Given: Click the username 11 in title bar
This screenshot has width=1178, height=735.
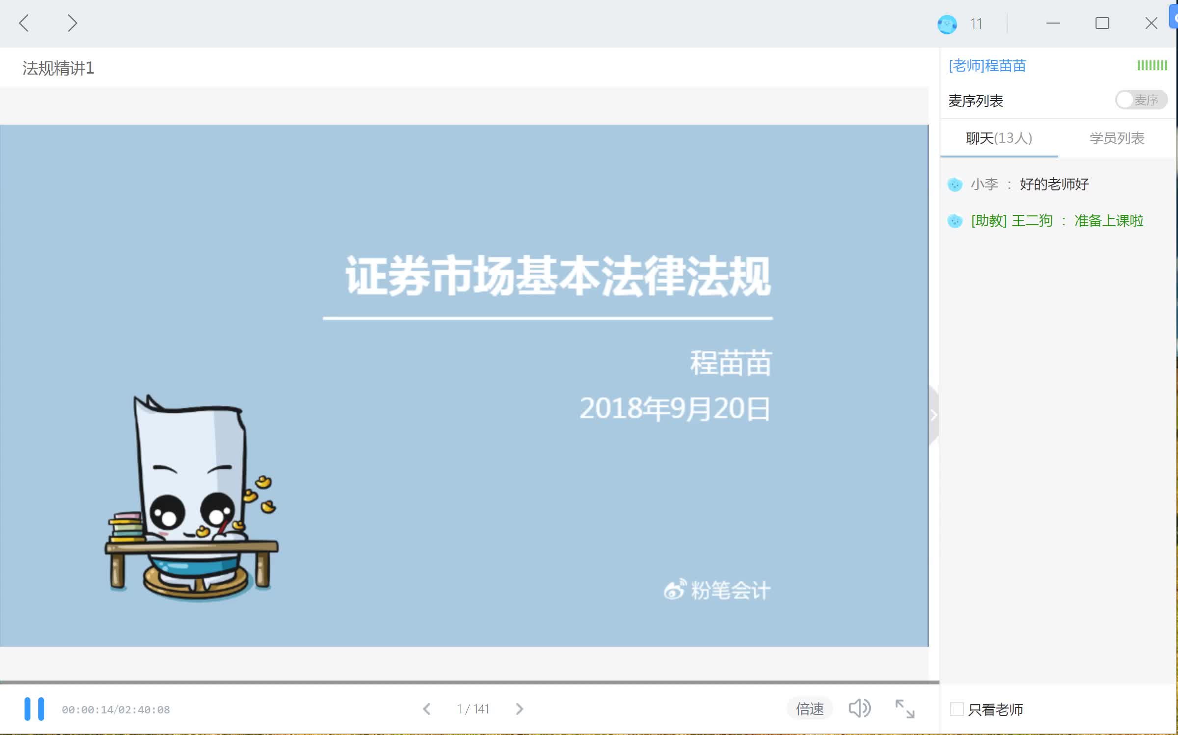Looking at the screenshot, I should point(976,24).
